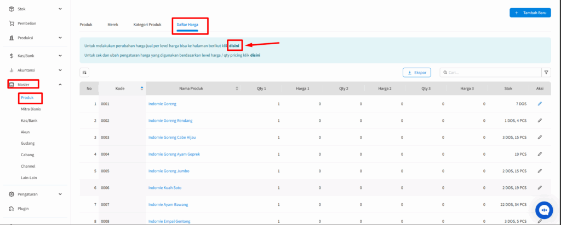Open the live chat bubble icon
This screenshot has height=225, width=561.
pyautogui.click(x=544, y=210)
